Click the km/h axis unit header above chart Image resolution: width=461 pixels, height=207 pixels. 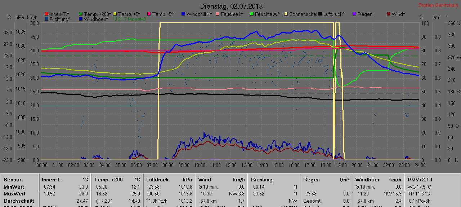tap(32, 17)
